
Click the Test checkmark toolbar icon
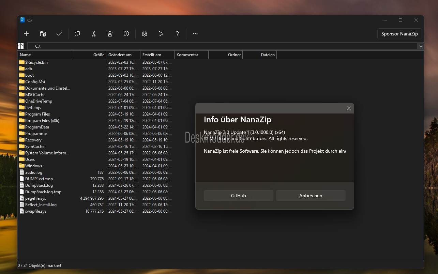pos(59,34)
